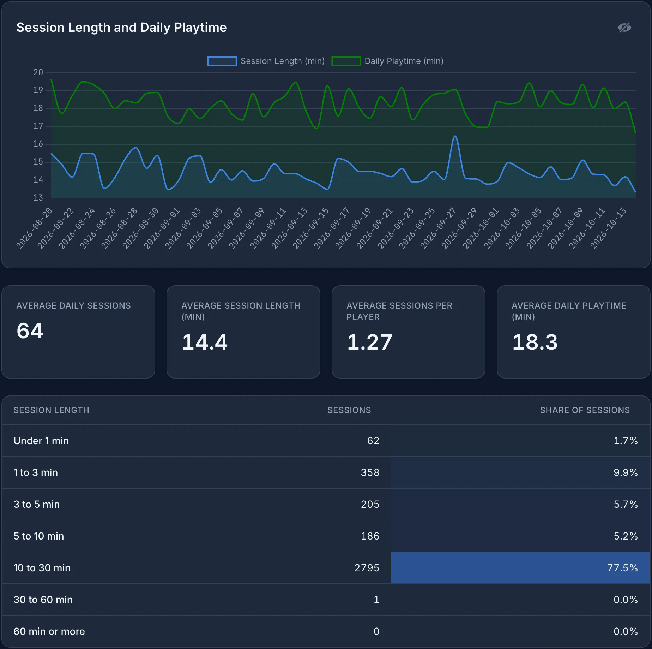Click the "1 to 3 min" row label
652x649 pixels.
coord(36,472)
